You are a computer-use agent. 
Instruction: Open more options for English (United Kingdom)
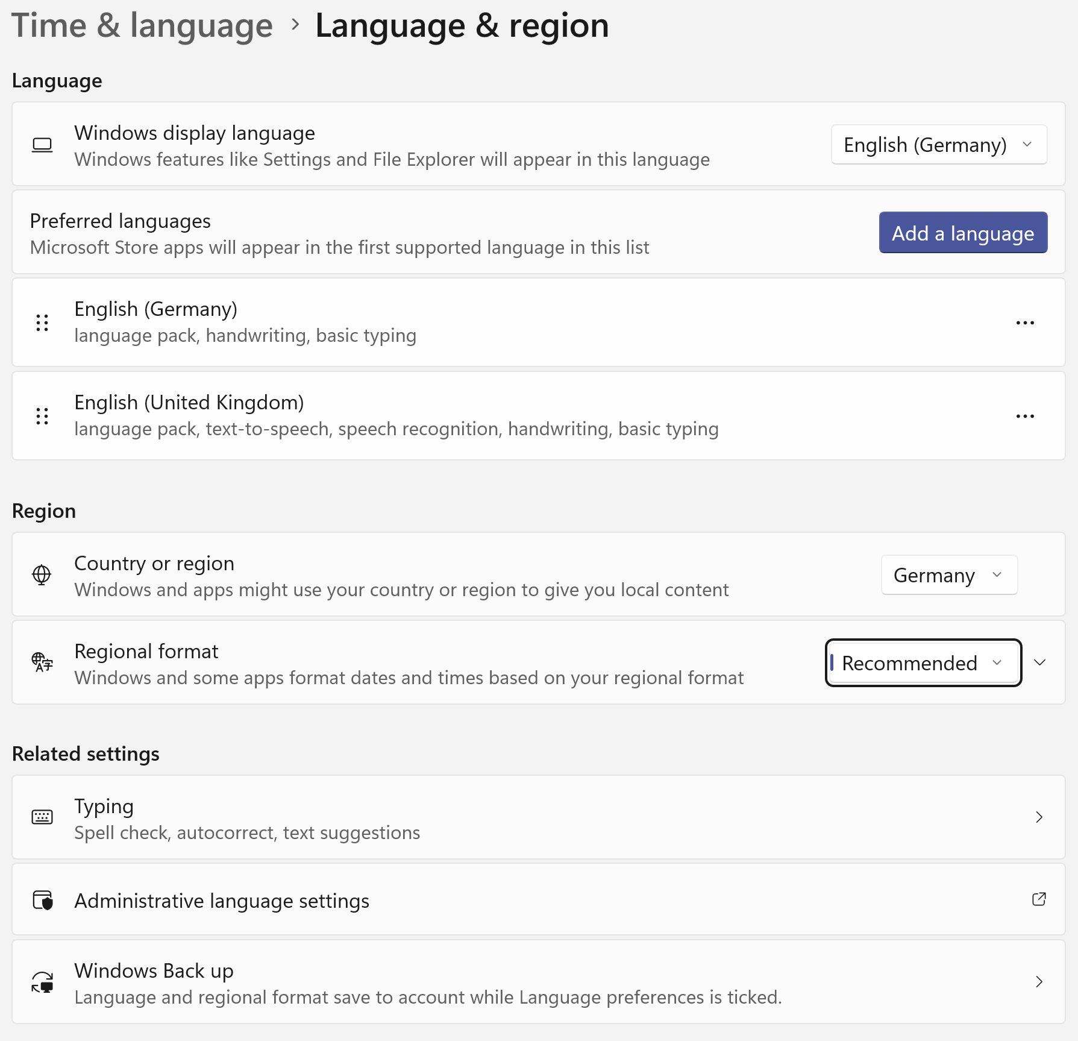tap(1025, 416)
